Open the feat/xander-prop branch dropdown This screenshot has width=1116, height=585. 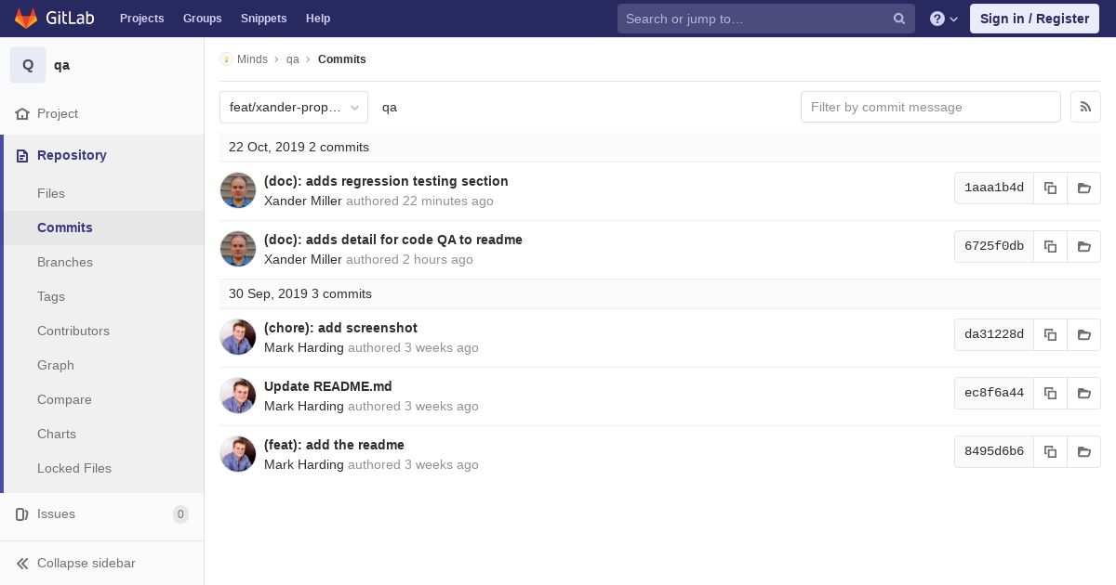pos(294,107)
